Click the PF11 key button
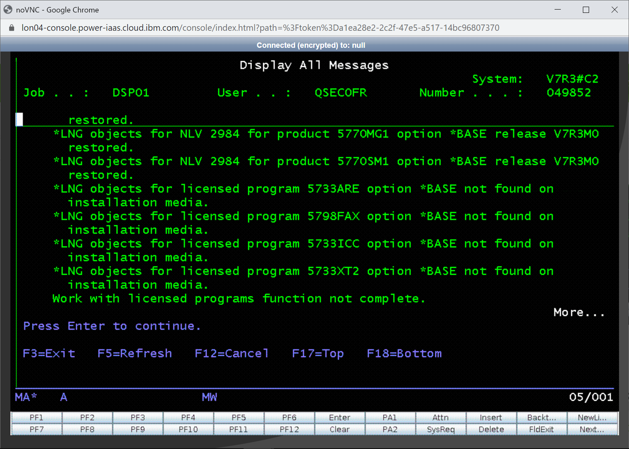 point(239,429)
